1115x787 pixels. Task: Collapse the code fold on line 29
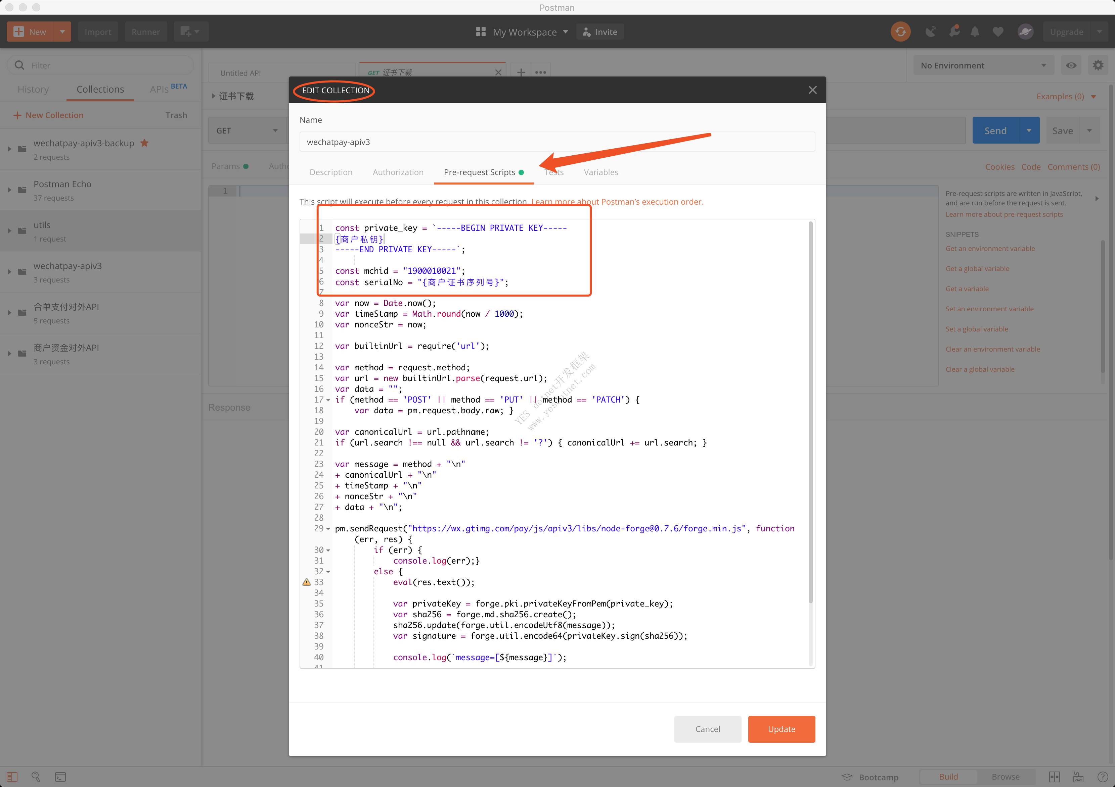coord(328,528)
